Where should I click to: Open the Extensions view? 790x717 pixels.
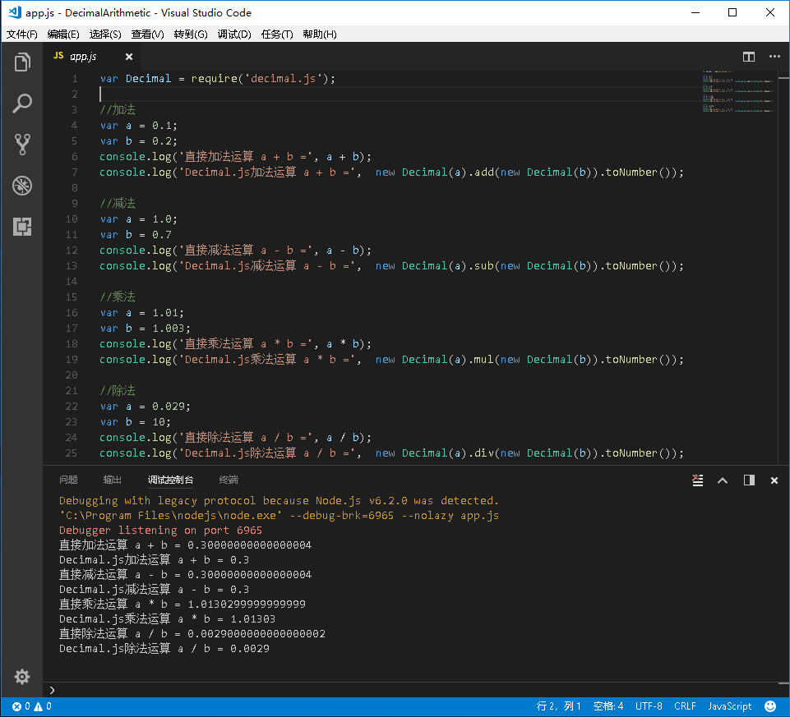click(22, 227)
